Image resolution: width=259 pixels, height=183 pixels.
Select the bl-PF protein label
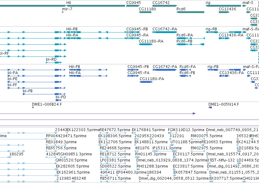[12, 85]
